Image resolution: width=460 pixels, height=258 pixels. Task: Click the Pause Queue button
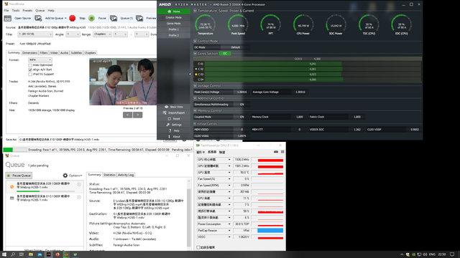tap(19, 176)
